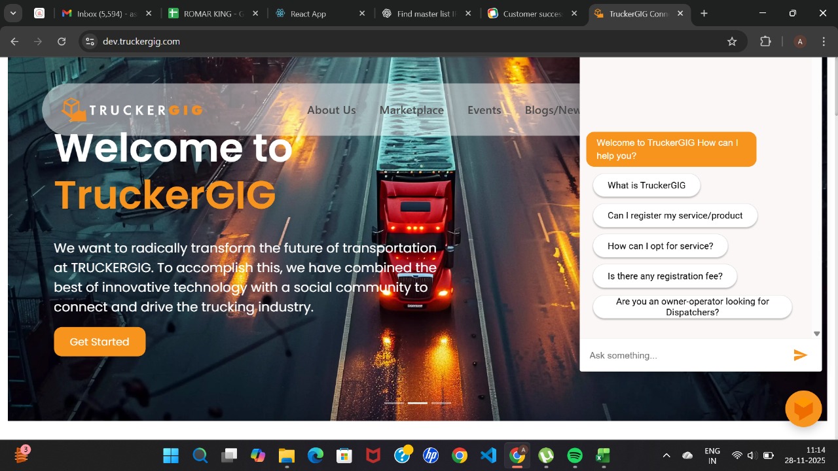Show hidden system tray icons
Viewport: 838px width, 471px height.
point(666,455)
